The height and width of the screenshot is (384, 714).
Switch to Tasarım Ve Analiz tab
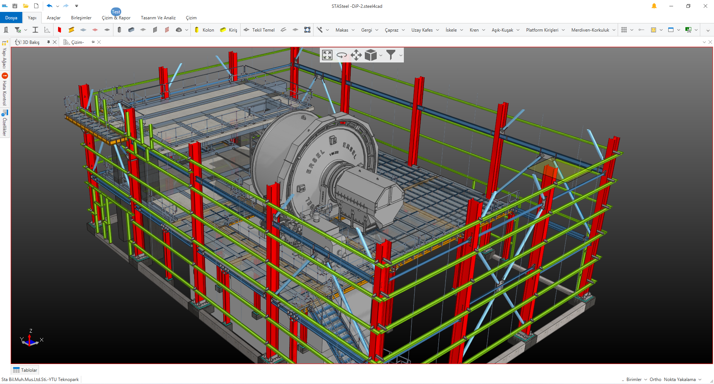pyautogui.click(x=158, y=18)
